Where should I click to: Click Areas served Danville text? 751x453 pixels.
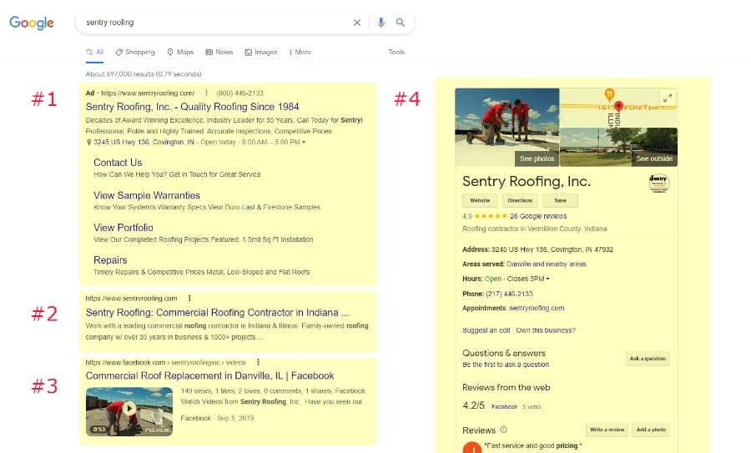point(524,264)
